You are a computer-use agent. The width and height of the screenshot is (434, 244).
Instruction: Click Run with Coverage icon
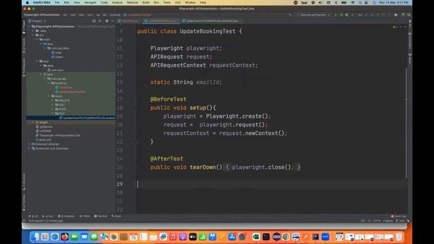click(347, 15)
